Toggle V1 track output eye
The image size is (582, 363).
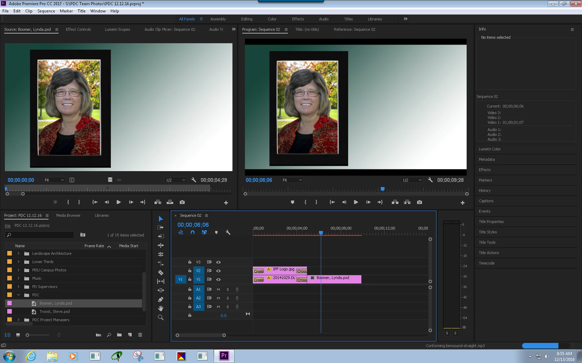219,279
